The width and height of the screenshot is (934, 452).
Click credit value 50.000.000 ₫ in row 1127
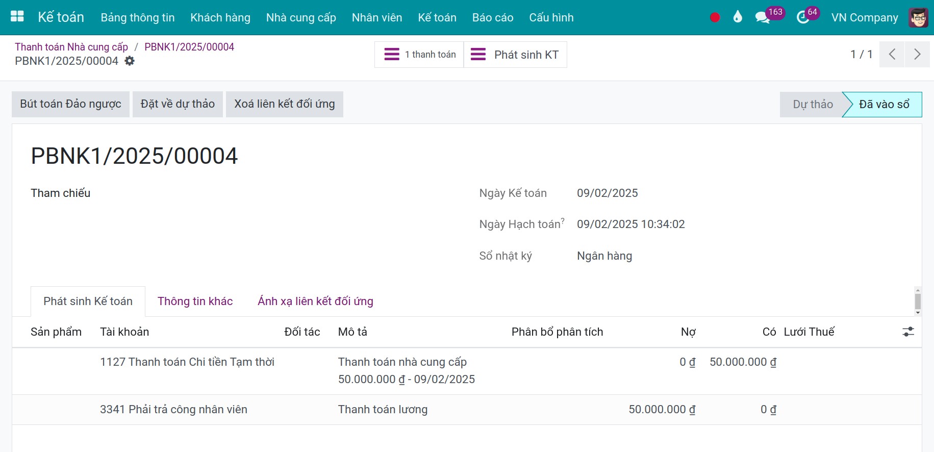(743, 362)
